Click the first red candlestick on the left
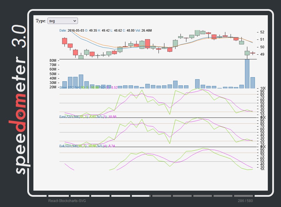 [x=64, y=41]
